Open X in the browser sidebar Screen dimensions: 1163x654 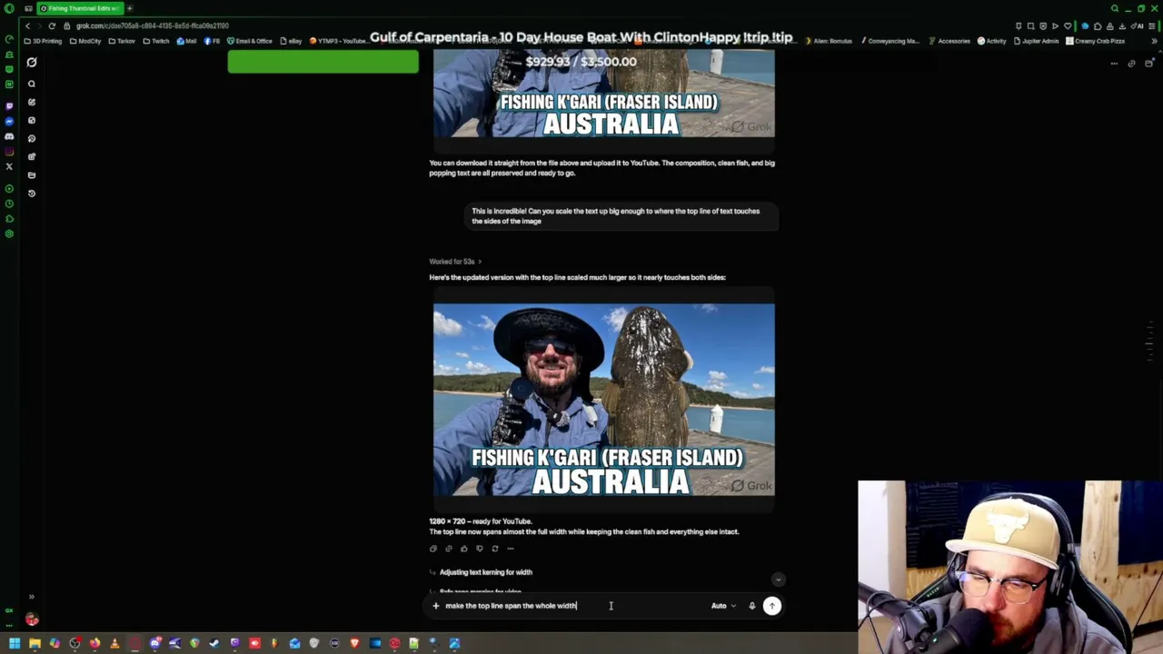pos(9,166)
